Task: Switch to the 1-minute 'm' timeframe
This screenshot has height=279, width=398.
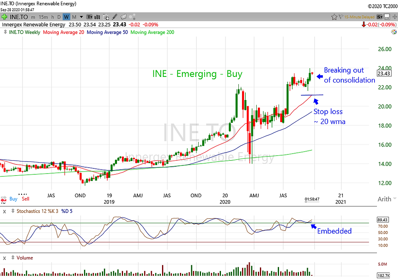Action: point(33,17)
